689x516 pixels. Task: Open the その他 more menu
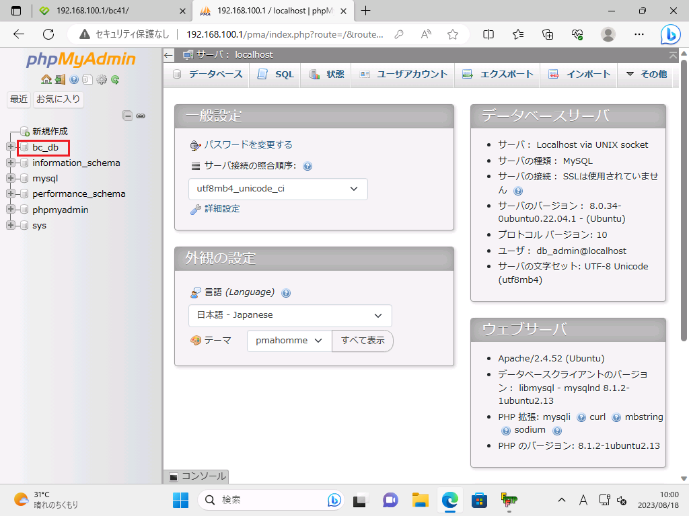click(646, 75)
